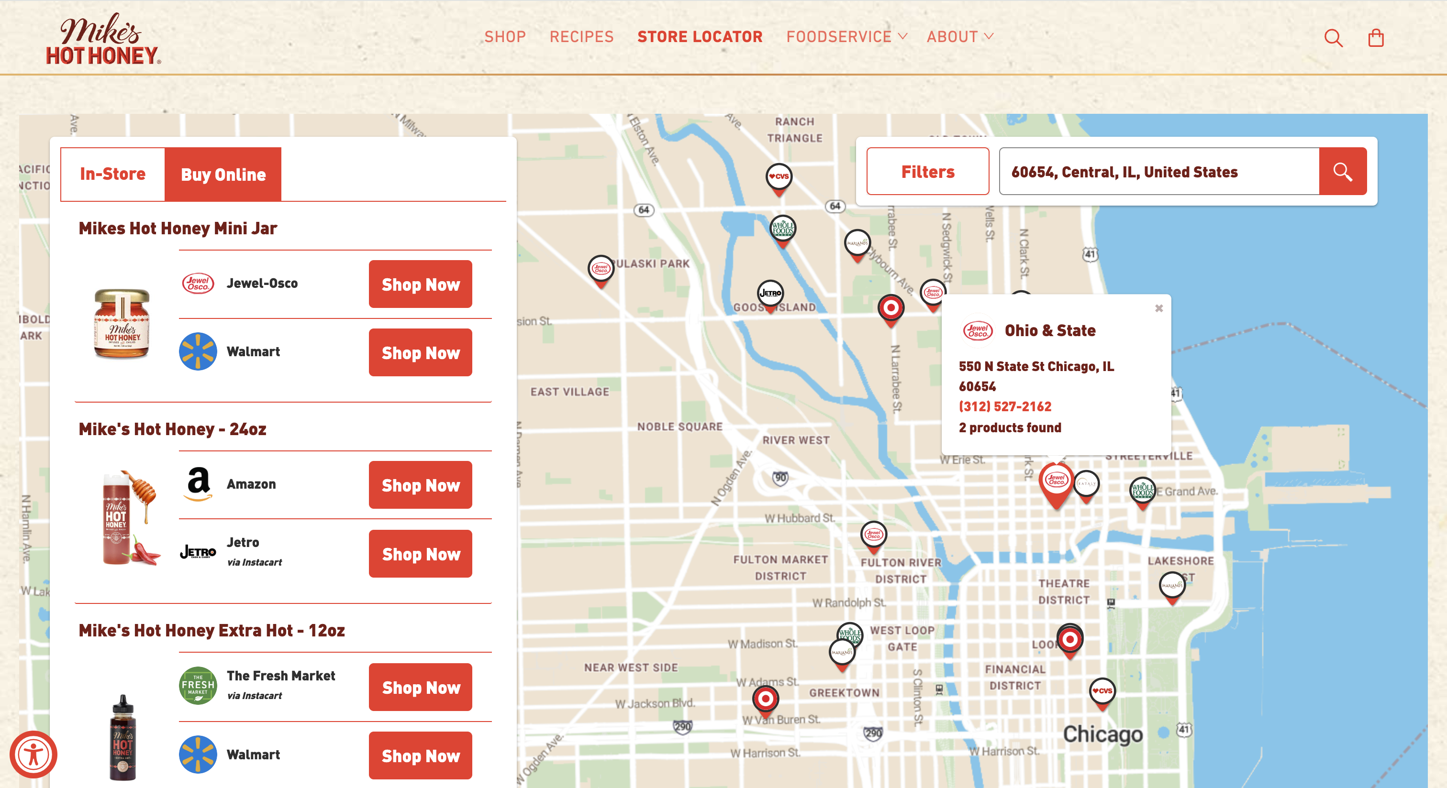
Task: Expand the About dropdown menu
Action: (x=960, y=37)
